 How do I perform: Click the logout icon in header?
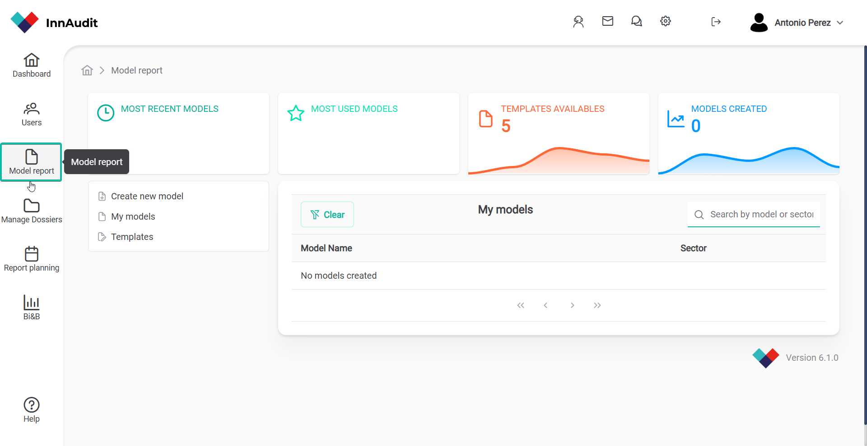tap(716, 22)
